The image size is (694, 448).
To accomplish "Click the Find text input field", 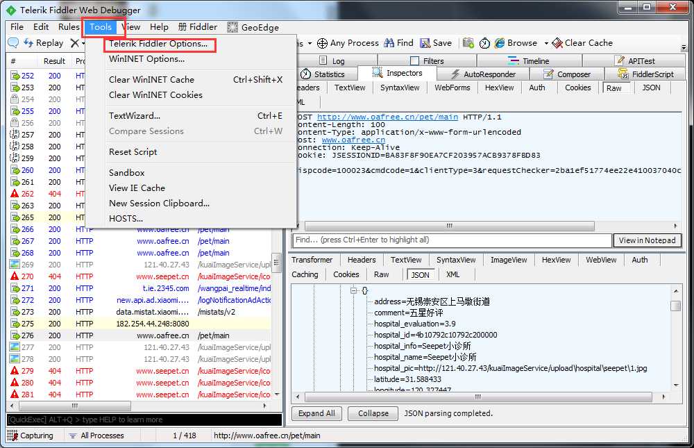I will click(x=452, y=240).
